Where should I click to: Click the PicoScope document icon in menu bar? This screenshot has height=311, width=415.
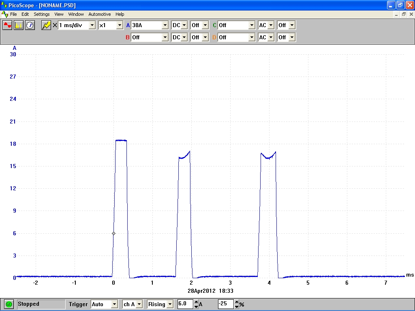click(x=5, y=14)
